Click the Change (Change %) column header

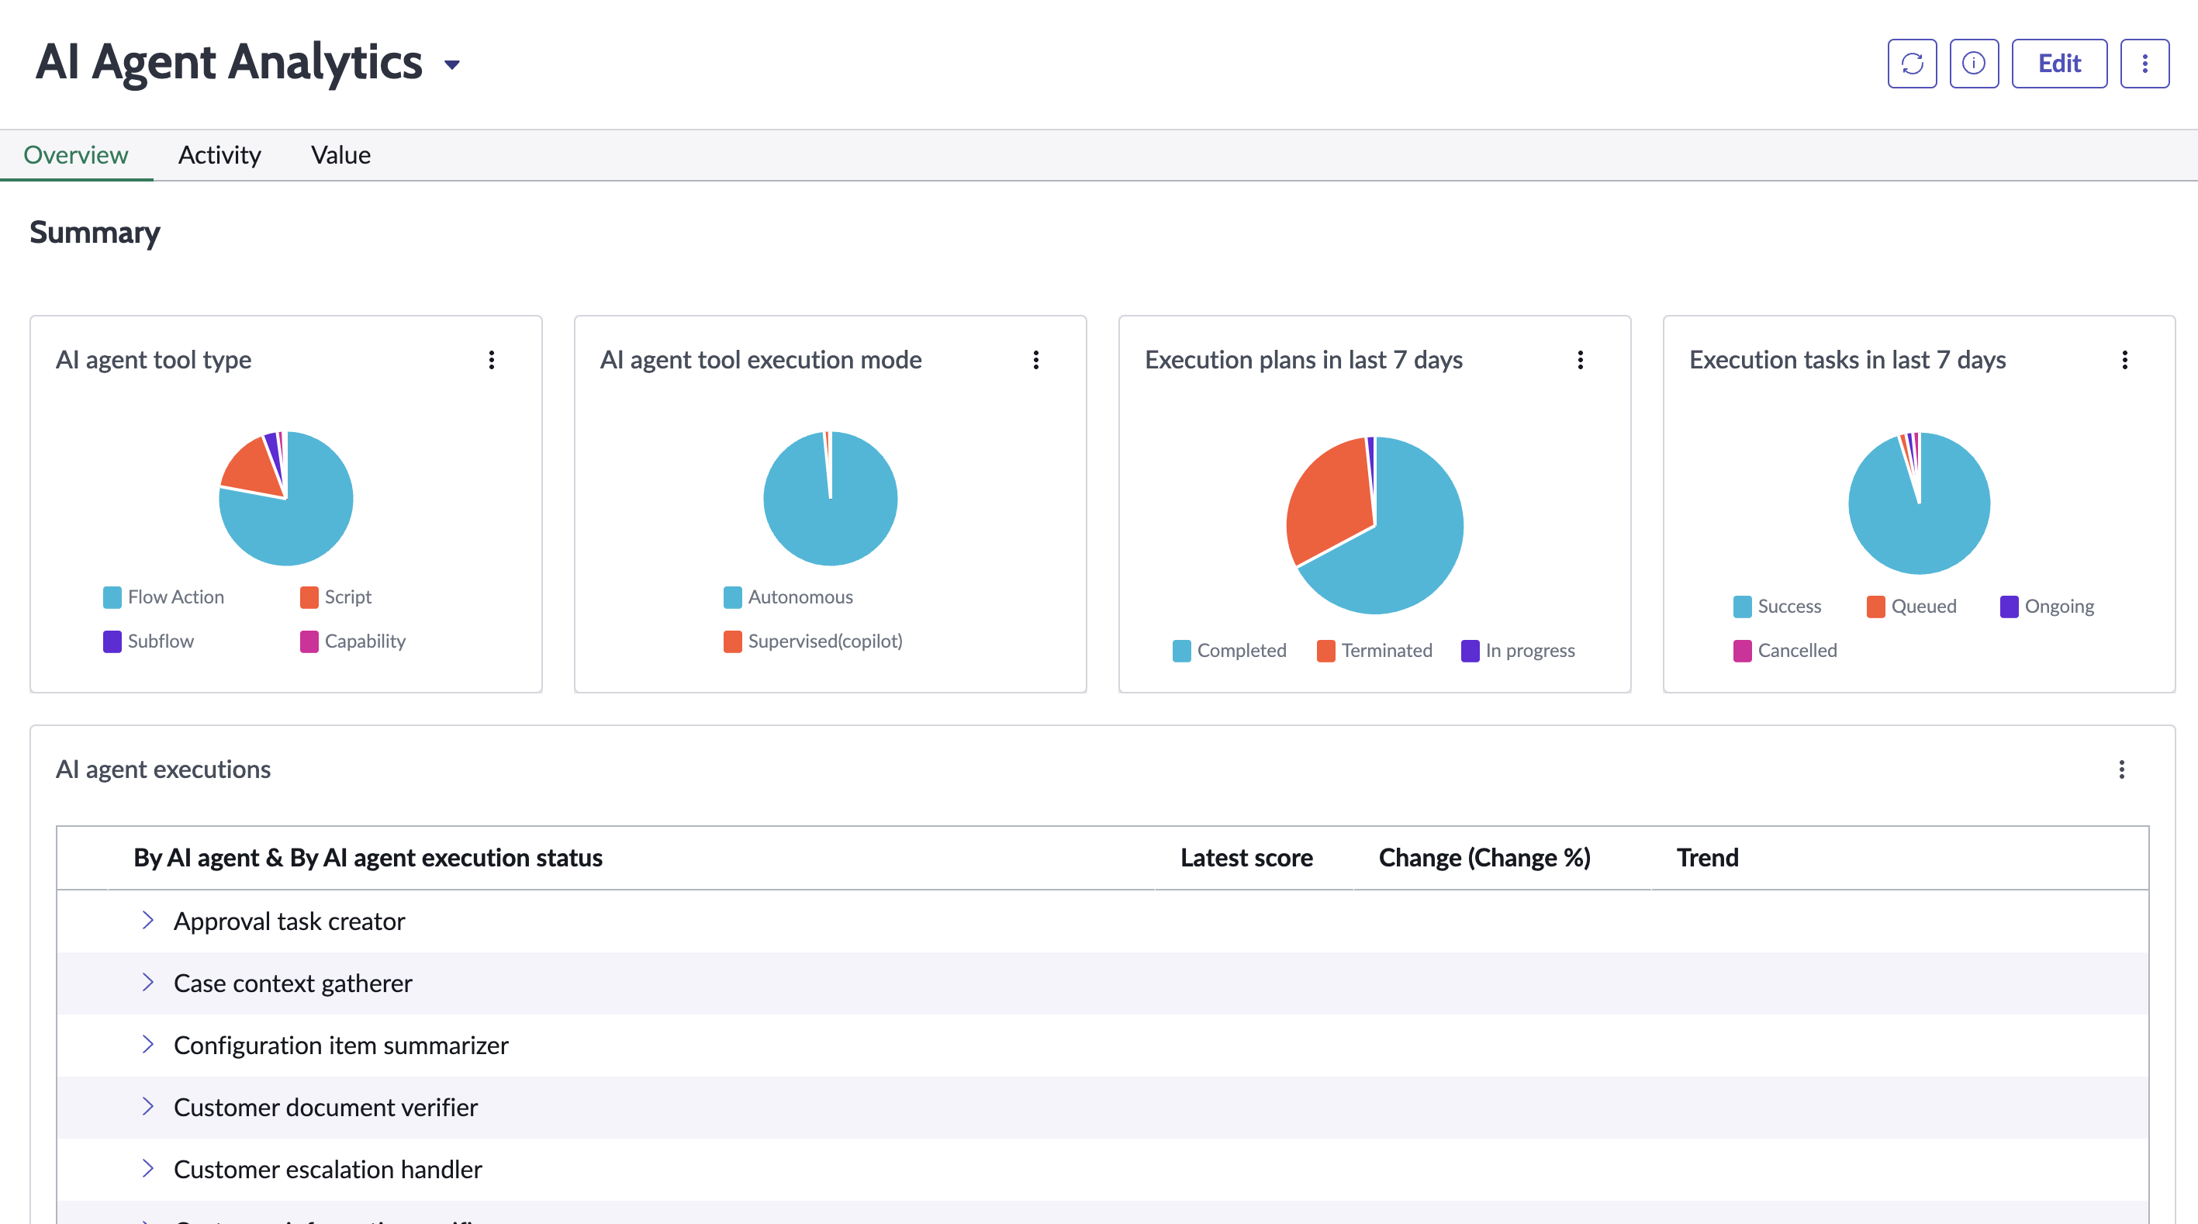click(1484, 858)
